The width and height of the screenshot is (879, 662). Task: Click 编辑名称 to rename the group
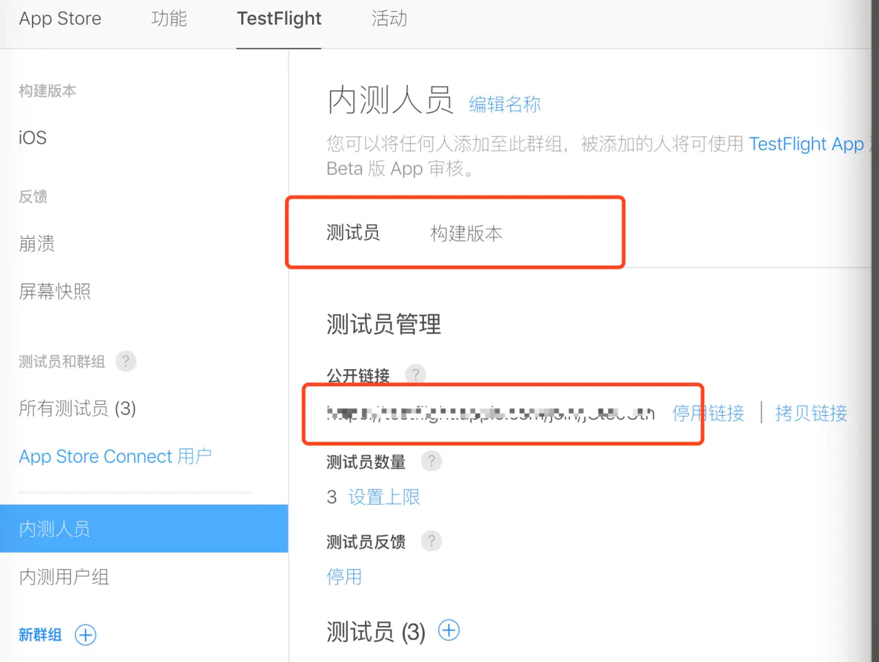click(504, 104)
